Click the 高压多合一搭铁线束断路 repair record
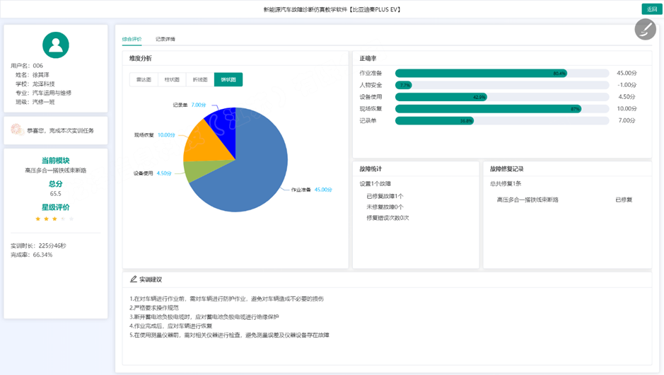Viewport: 664px width, 375px height. pos(528,200)
